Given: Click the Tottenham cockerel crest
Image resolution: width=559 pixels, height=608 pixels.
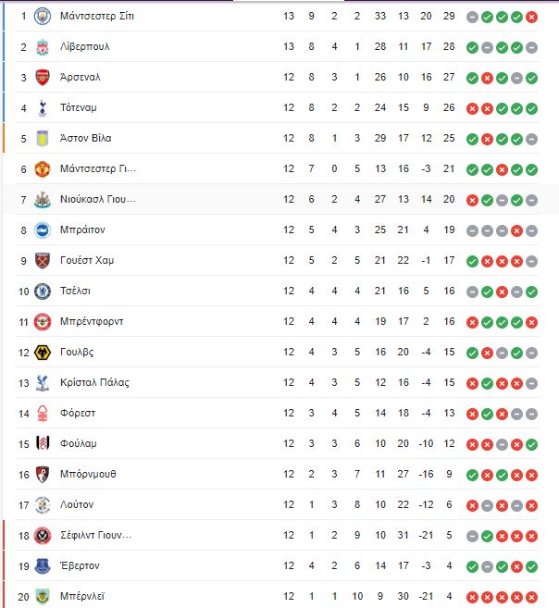Looking at the screenshot, I should point(43,108).
